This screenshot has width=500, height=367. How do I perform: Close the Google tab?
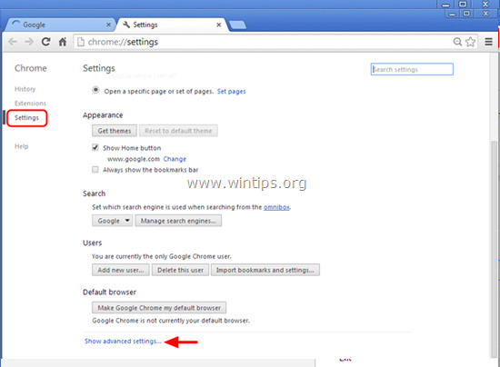pyautogui.click(x=108, y=25)
